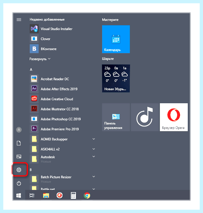This screenshot has width=203, height=213.
Task: Click the Power button icon
Action: tap(19, 183)
